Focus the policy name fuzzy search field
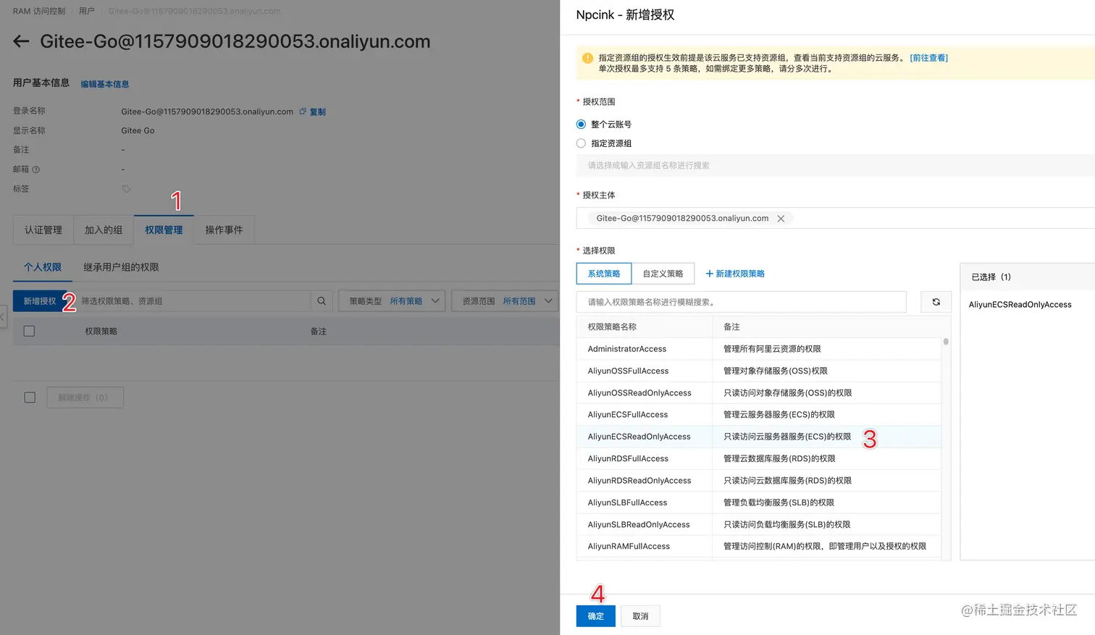1095x635 pixels. (742, 302)
